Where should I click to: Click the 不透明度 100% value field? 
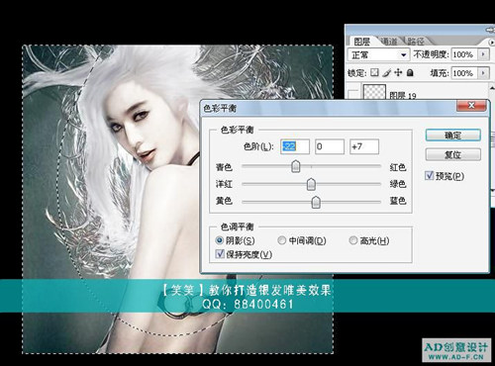465,54
